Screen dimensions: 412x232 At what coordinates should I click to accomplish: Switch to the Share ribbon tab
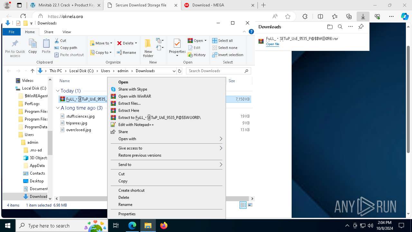tap(49, 32)
